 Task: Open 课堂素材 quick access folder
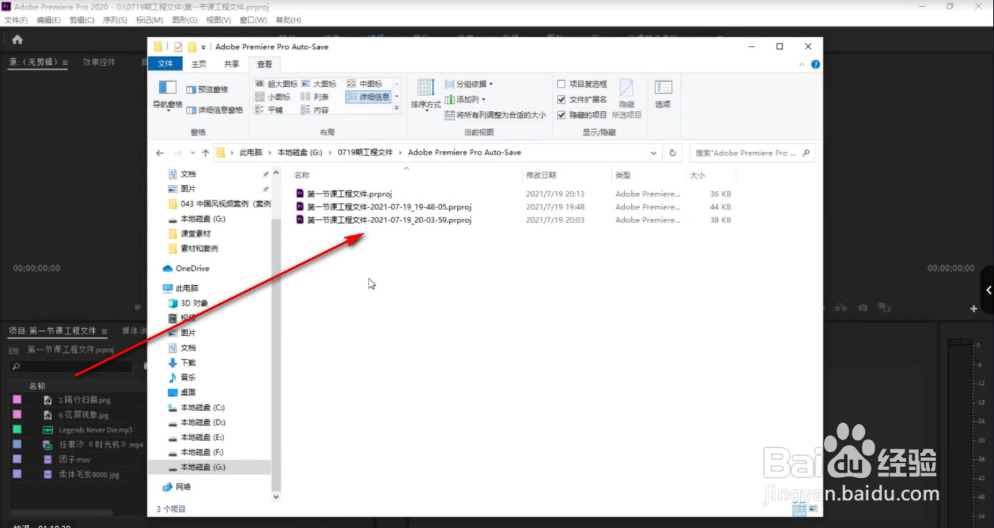pos(190,234)
